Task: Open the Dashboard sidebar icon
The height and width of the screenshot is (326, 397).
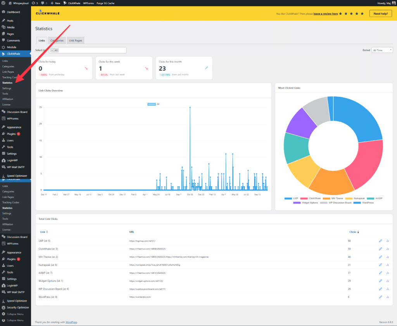Action: click(x=3, y=12)
